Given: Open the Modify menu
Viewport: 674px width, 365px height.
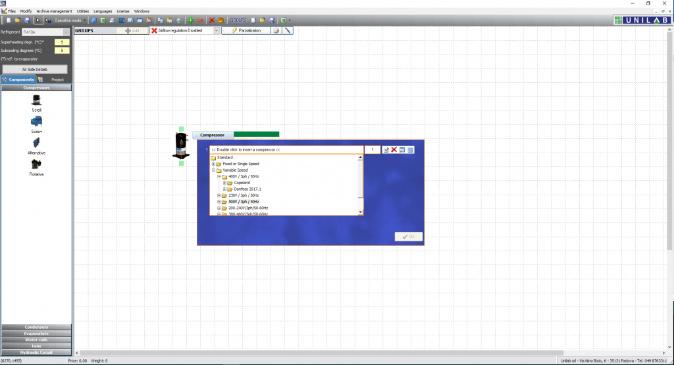Looking at the screenshot, I should (26, 11).
